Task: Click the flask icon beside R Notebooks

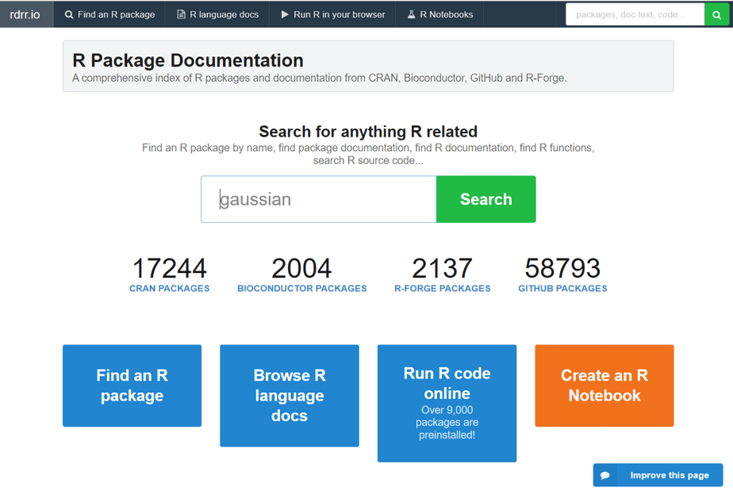Action: (411, 14)
